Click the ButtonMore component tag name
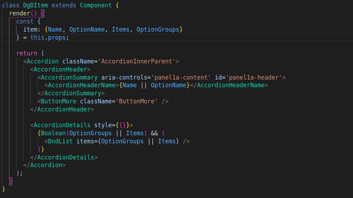The height and width of the screenshot is (198, 353). (59, 101)
